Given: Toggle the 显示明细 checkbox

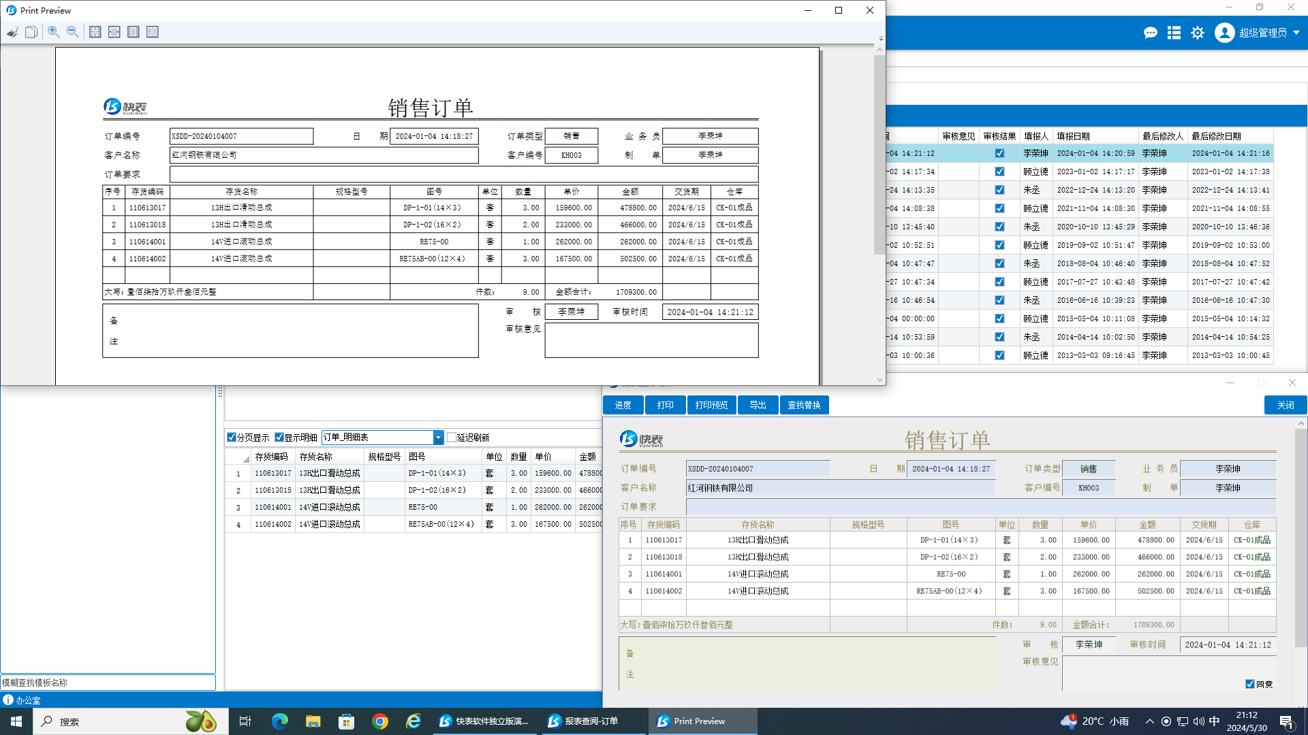Looking at the screenshot, I should 279,437.
